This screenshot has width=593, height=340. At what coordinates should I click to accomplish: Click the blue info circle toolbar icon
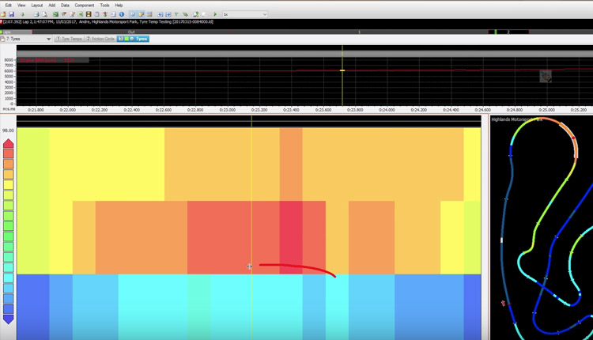(123, 14)
